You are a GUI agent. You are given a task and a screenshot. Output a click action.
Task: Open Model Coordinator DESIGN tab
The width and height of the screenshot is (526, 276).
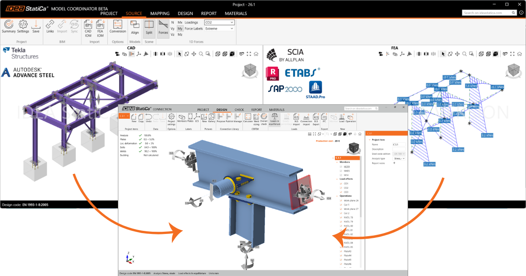(185, 14)
